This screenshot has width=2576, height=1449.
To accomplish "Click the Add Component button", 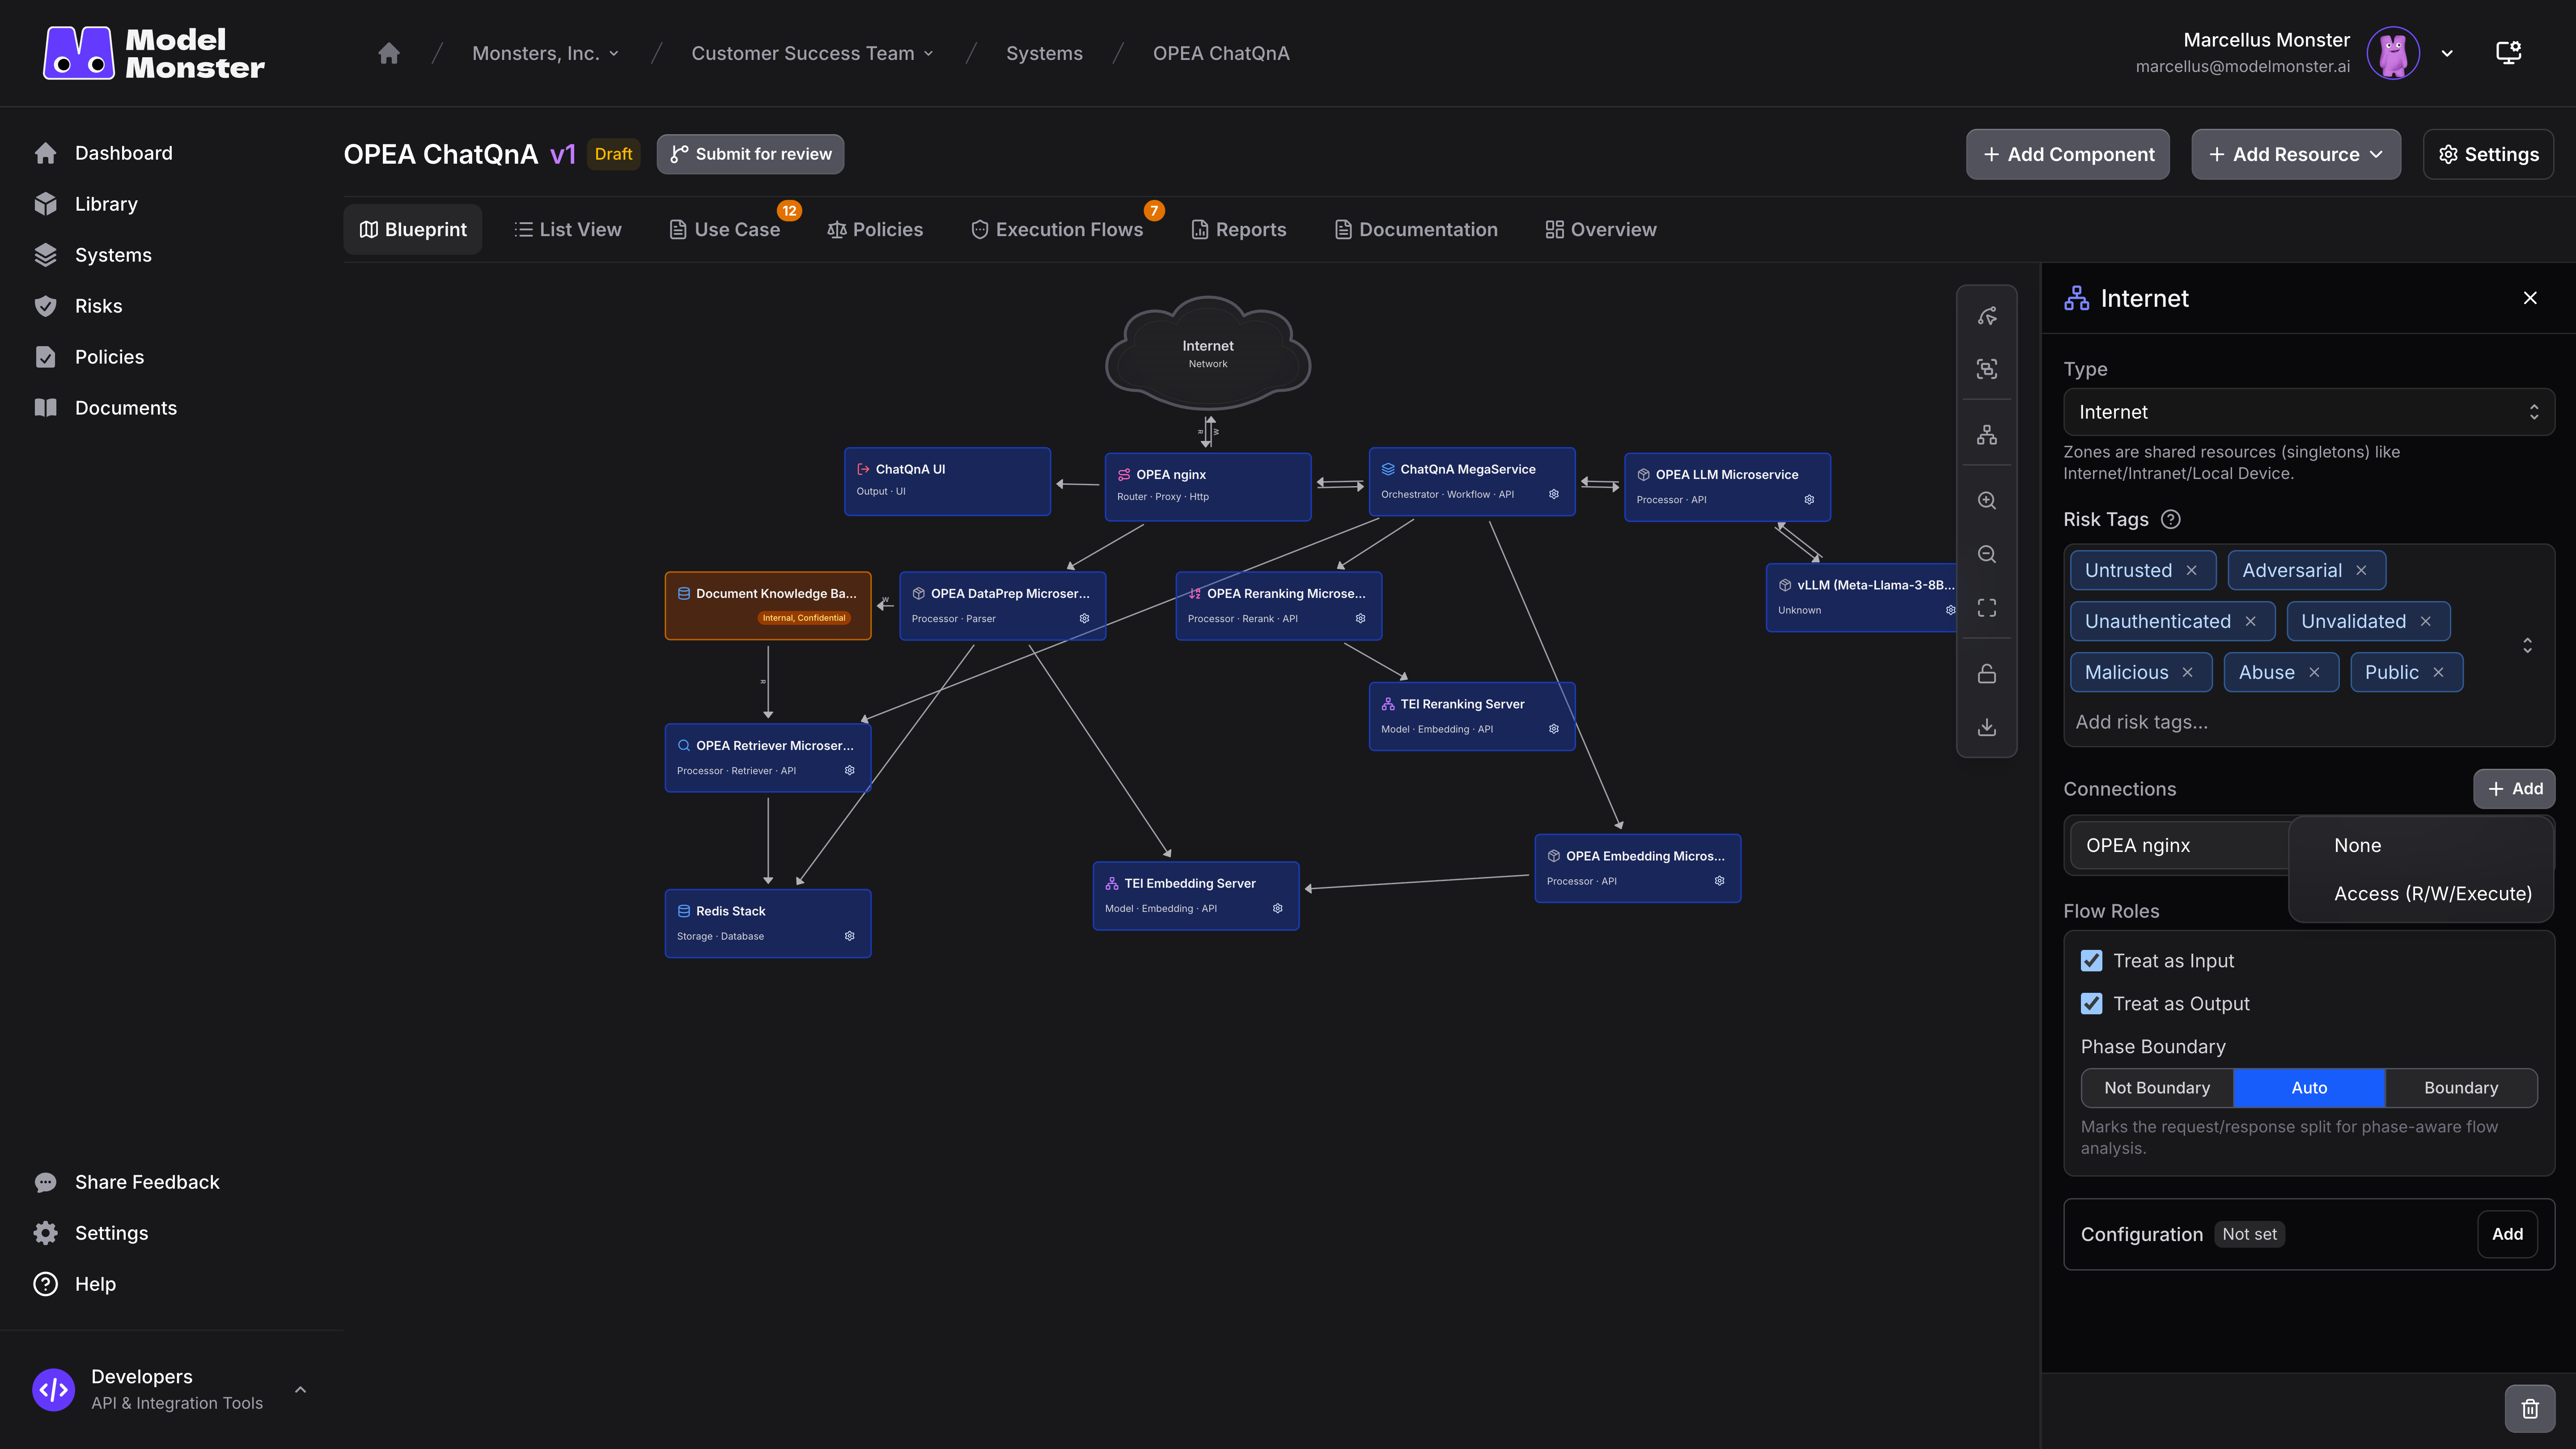I will pyautogui.click(x=2068, y=154).
